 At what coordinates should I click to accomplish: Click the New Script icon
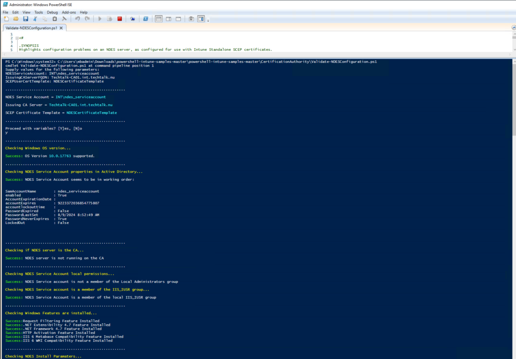[7, 19]
